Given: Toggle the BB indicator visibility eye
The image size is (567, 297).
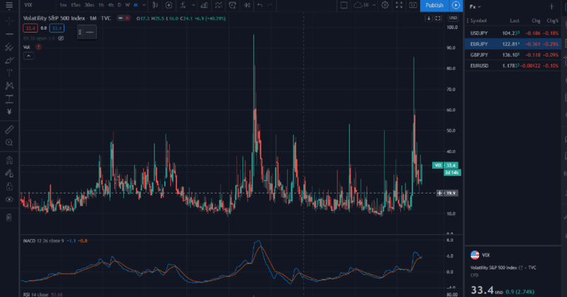Looking at the screenshot, I should (x=61, y=38).
